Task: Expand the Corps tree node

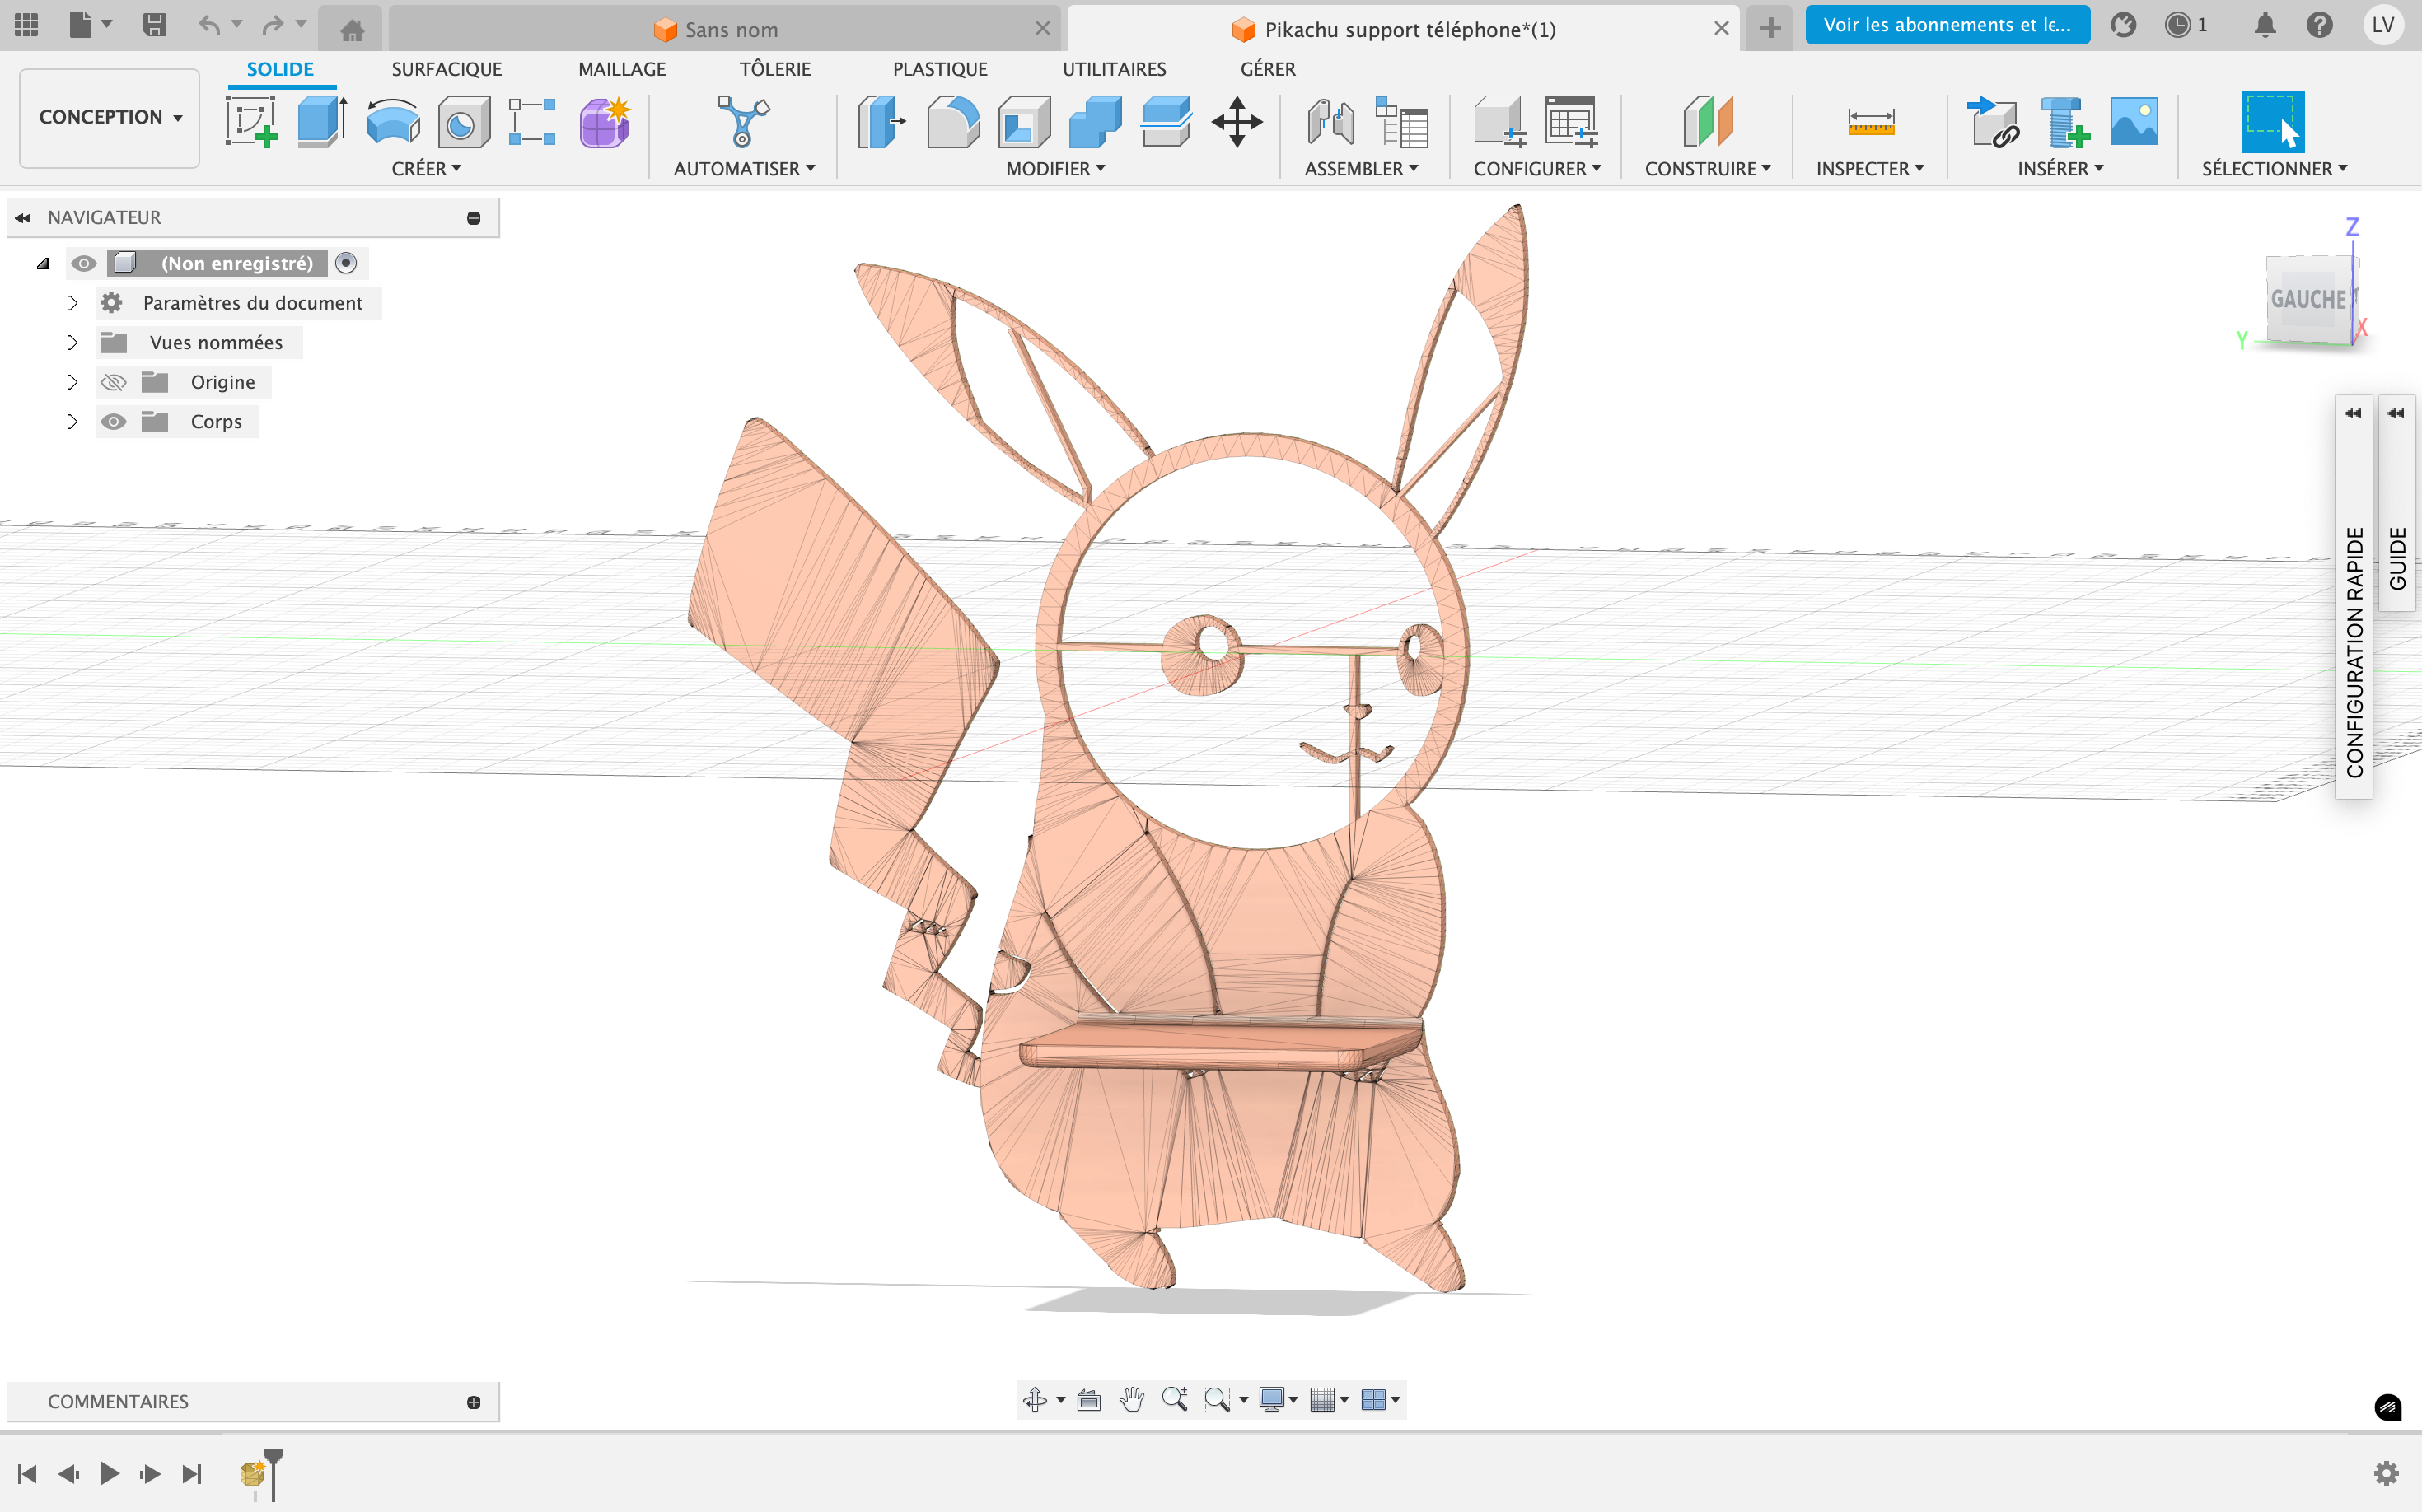Action: pyautogui.click(x=71, y=422)
